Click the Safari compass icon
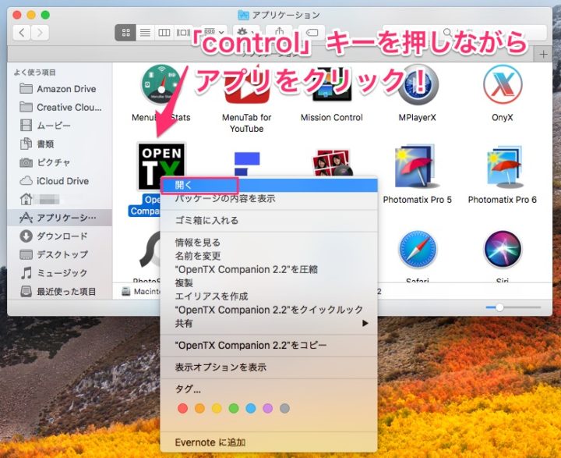 pos(417,250)
